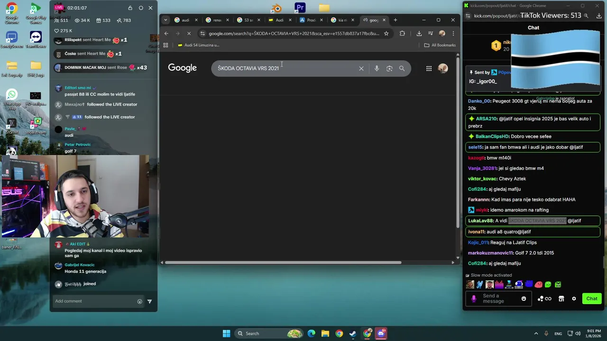Click the Google search magnifier button

(402, 68)
